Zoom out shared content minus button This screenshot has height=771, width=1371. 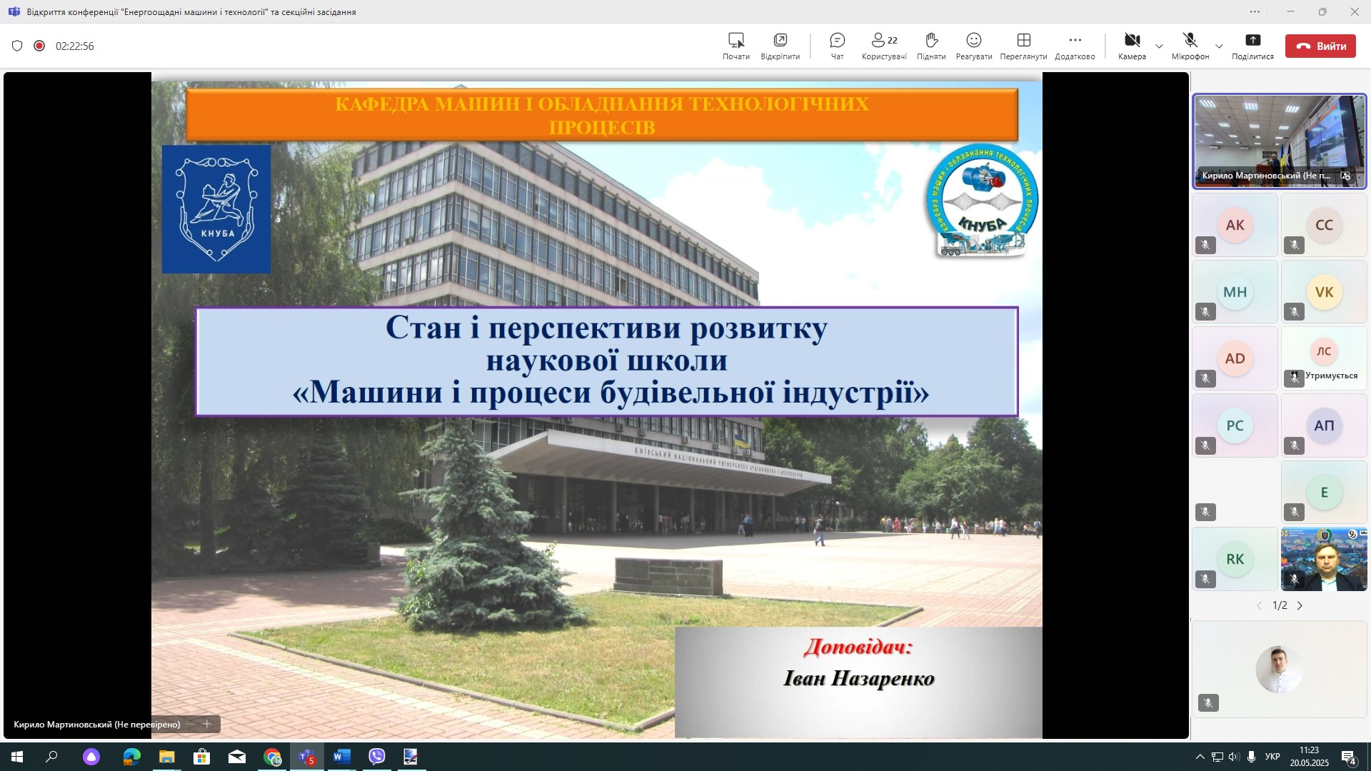coord(191,724)
